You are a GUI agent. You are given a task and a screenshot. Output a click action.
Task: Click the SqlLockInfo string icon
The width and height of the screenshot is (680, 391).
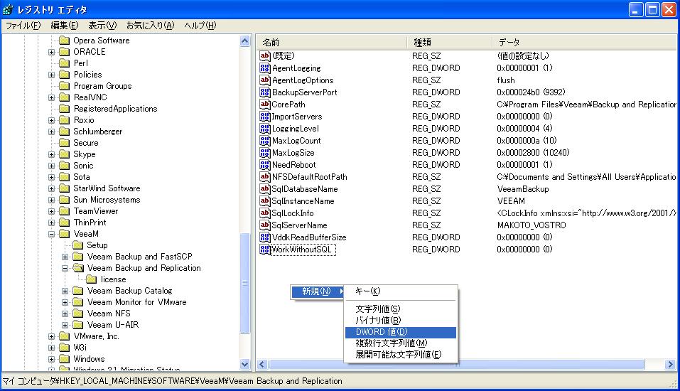point(264,213)
